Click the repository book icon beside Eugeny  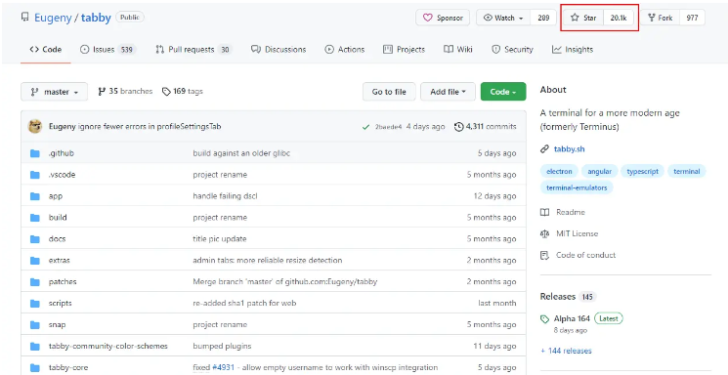point(24,18)
